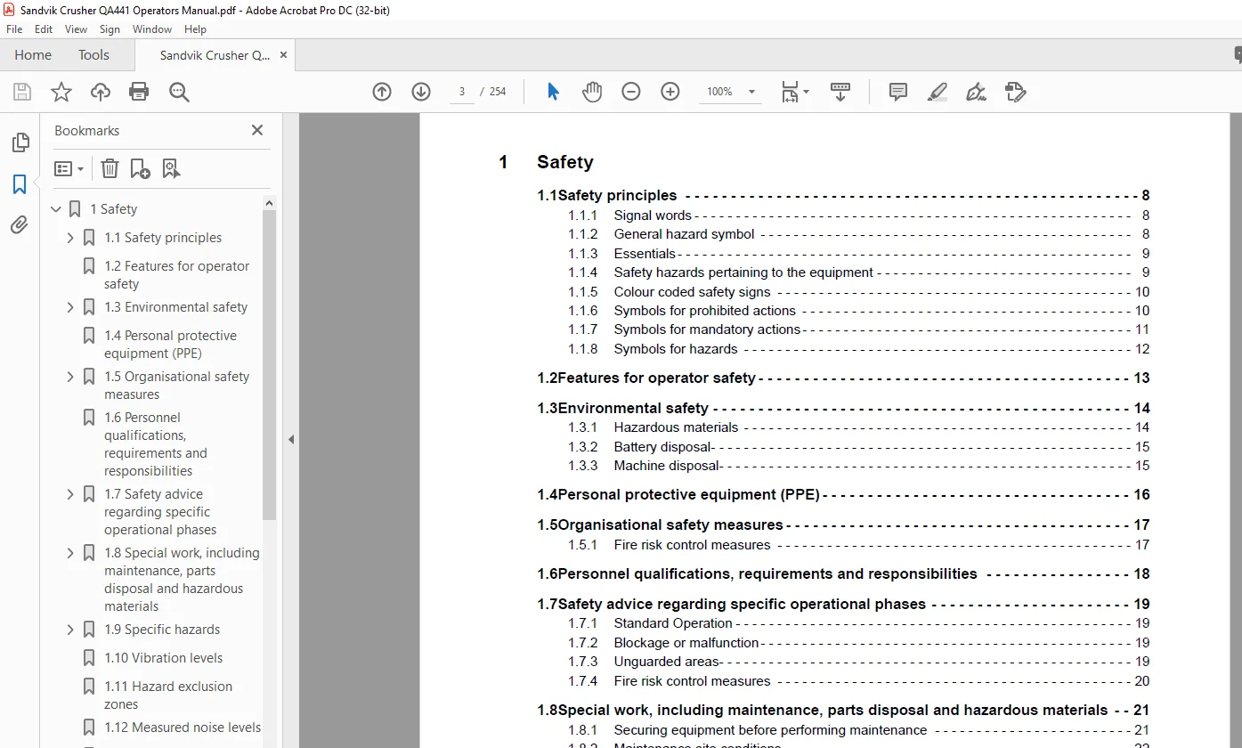Print the document using printer icon
Screen dimensions: 1242x748
(x=139, y=92)
